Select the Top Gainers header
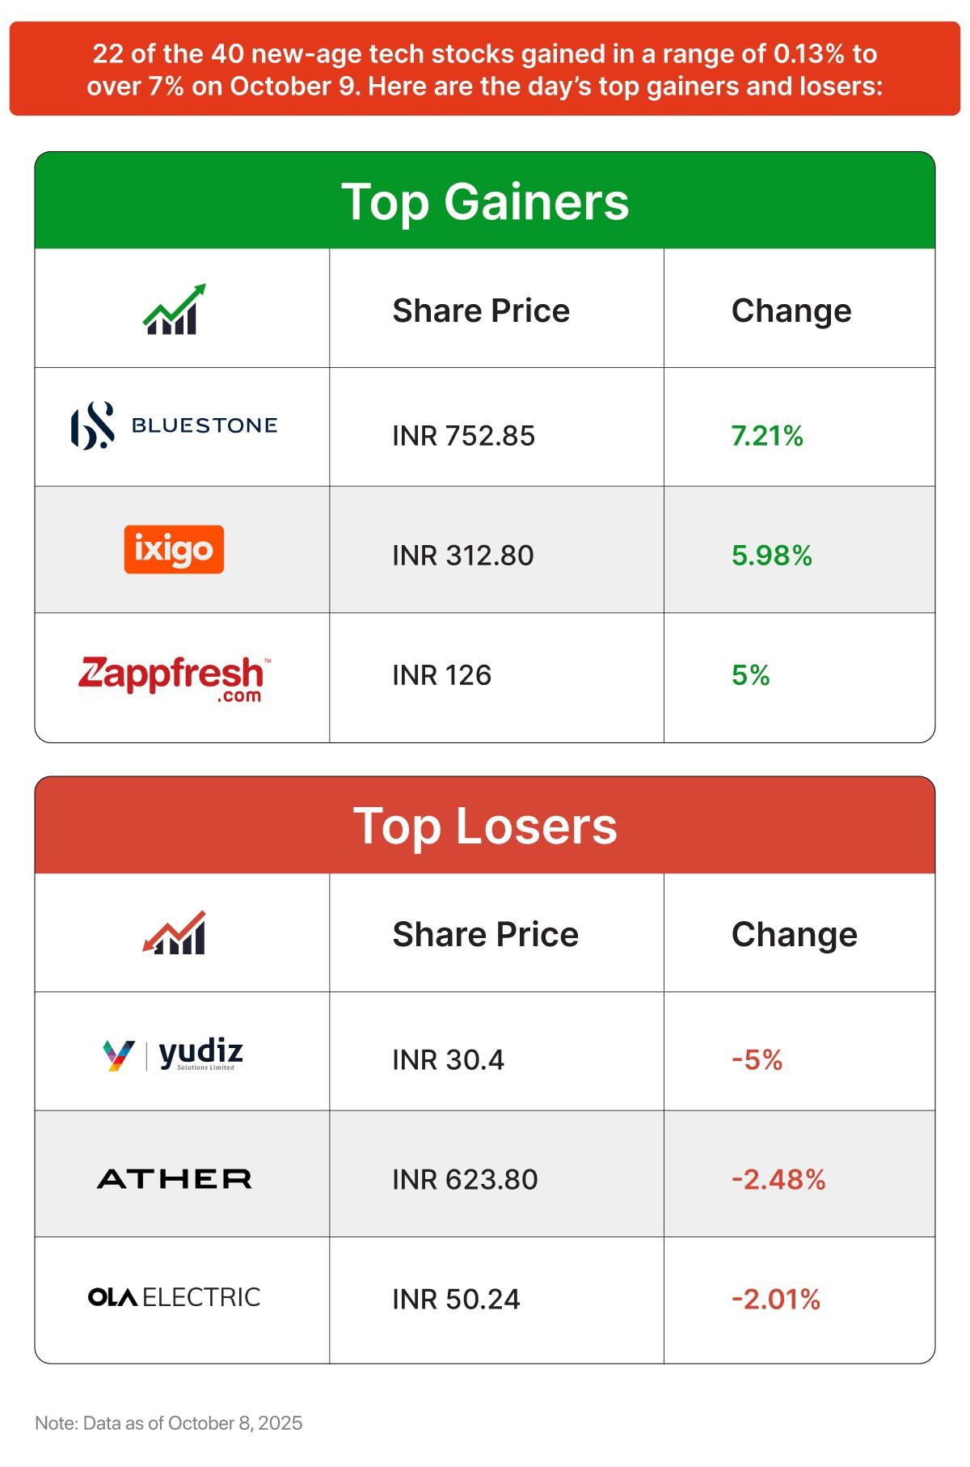The image size is (970, 1467). pos(485,201)
